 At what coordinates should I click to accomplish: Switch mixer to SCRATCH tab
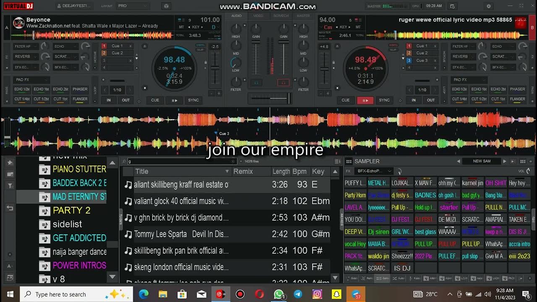[281, 16]
